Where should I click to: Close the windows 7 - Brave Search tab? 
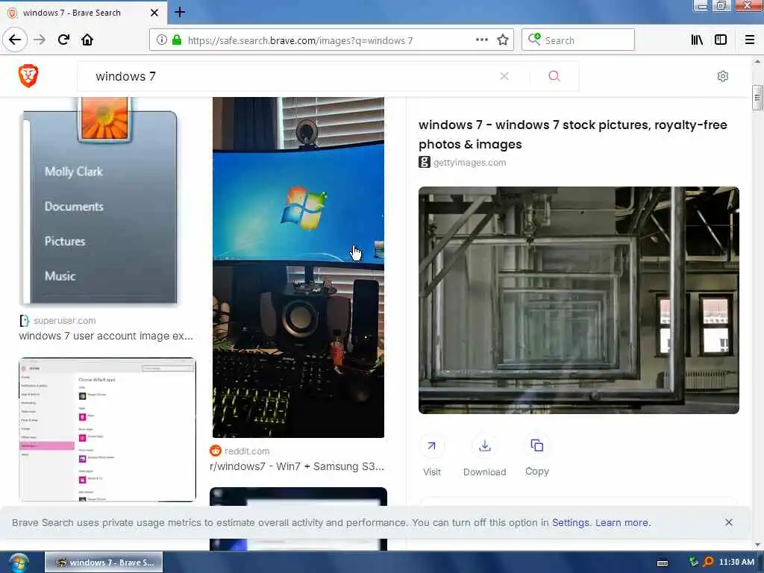click(x=154, y=13)
